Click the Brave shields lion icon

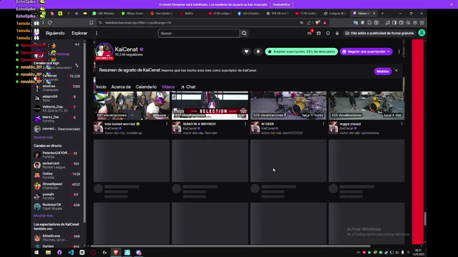317,22
